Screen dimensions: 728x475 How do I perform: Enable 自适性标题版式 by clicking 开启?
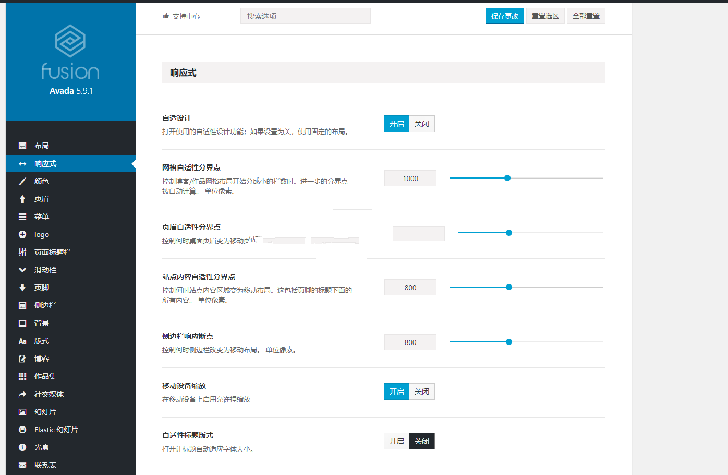point(396,441)
